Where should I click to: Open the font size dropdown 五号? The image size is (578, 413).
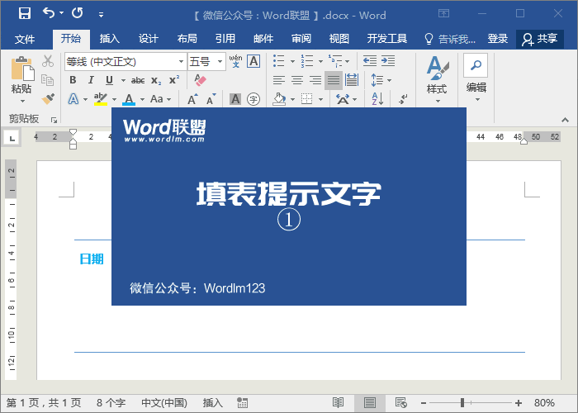pos(220,62)
